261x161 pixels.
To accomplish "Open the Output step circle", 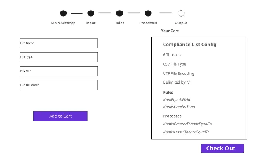I will click(x=181, y=14).
